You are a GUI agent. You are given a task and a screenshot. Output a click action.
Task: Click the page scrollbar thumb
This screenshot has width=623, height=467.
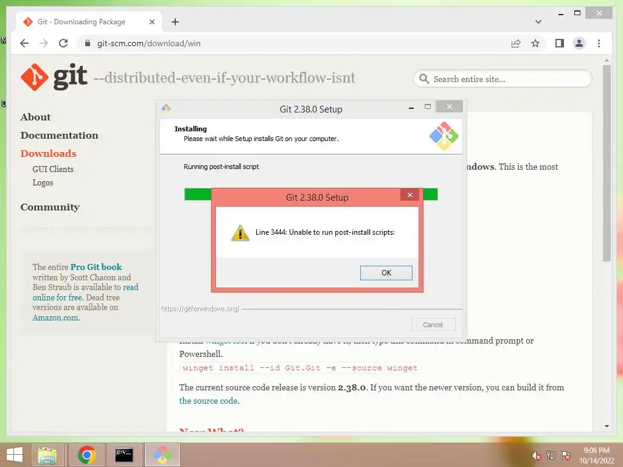pos(607,163)
